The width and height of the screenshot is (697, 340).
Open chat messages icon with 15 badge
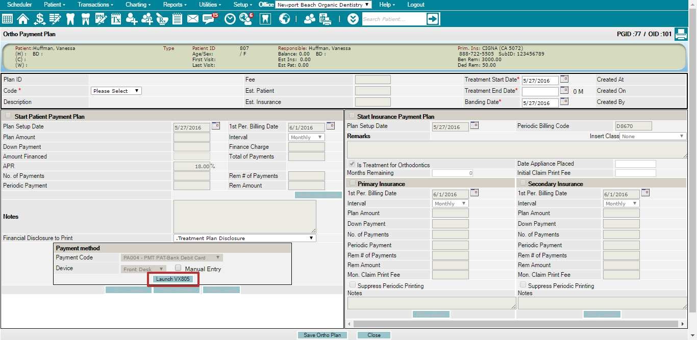coord(209,19)
